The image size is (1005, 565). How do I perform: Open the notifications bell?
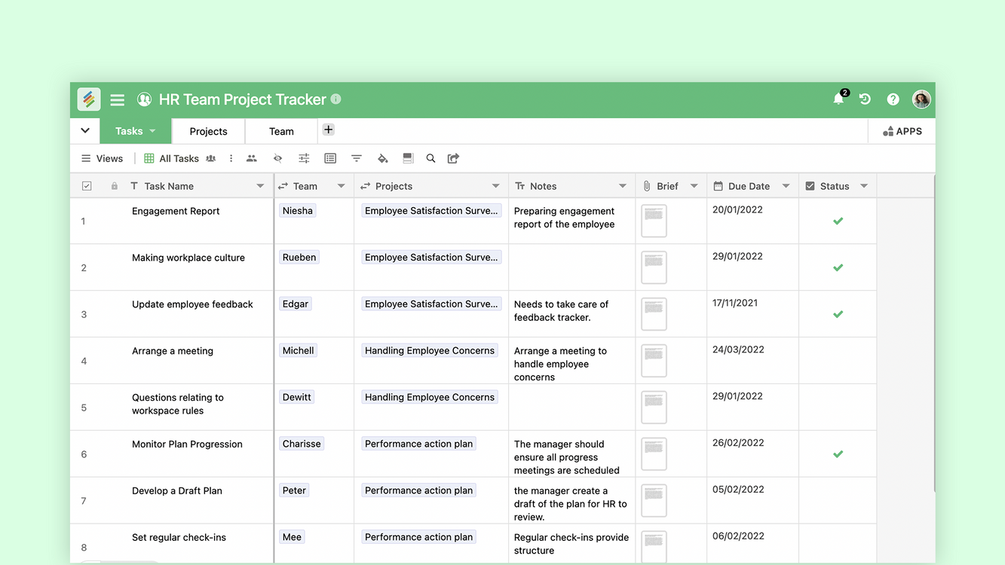click(838, 99)
